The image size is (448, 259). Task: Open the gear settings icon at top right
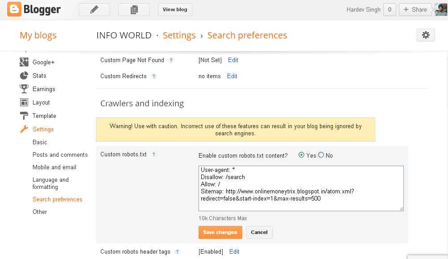coord(426,35)
